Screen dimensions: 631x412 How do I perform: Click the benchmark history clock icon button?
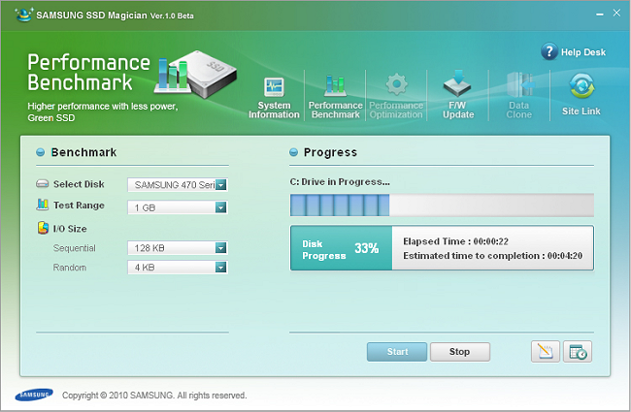point(578,352)
